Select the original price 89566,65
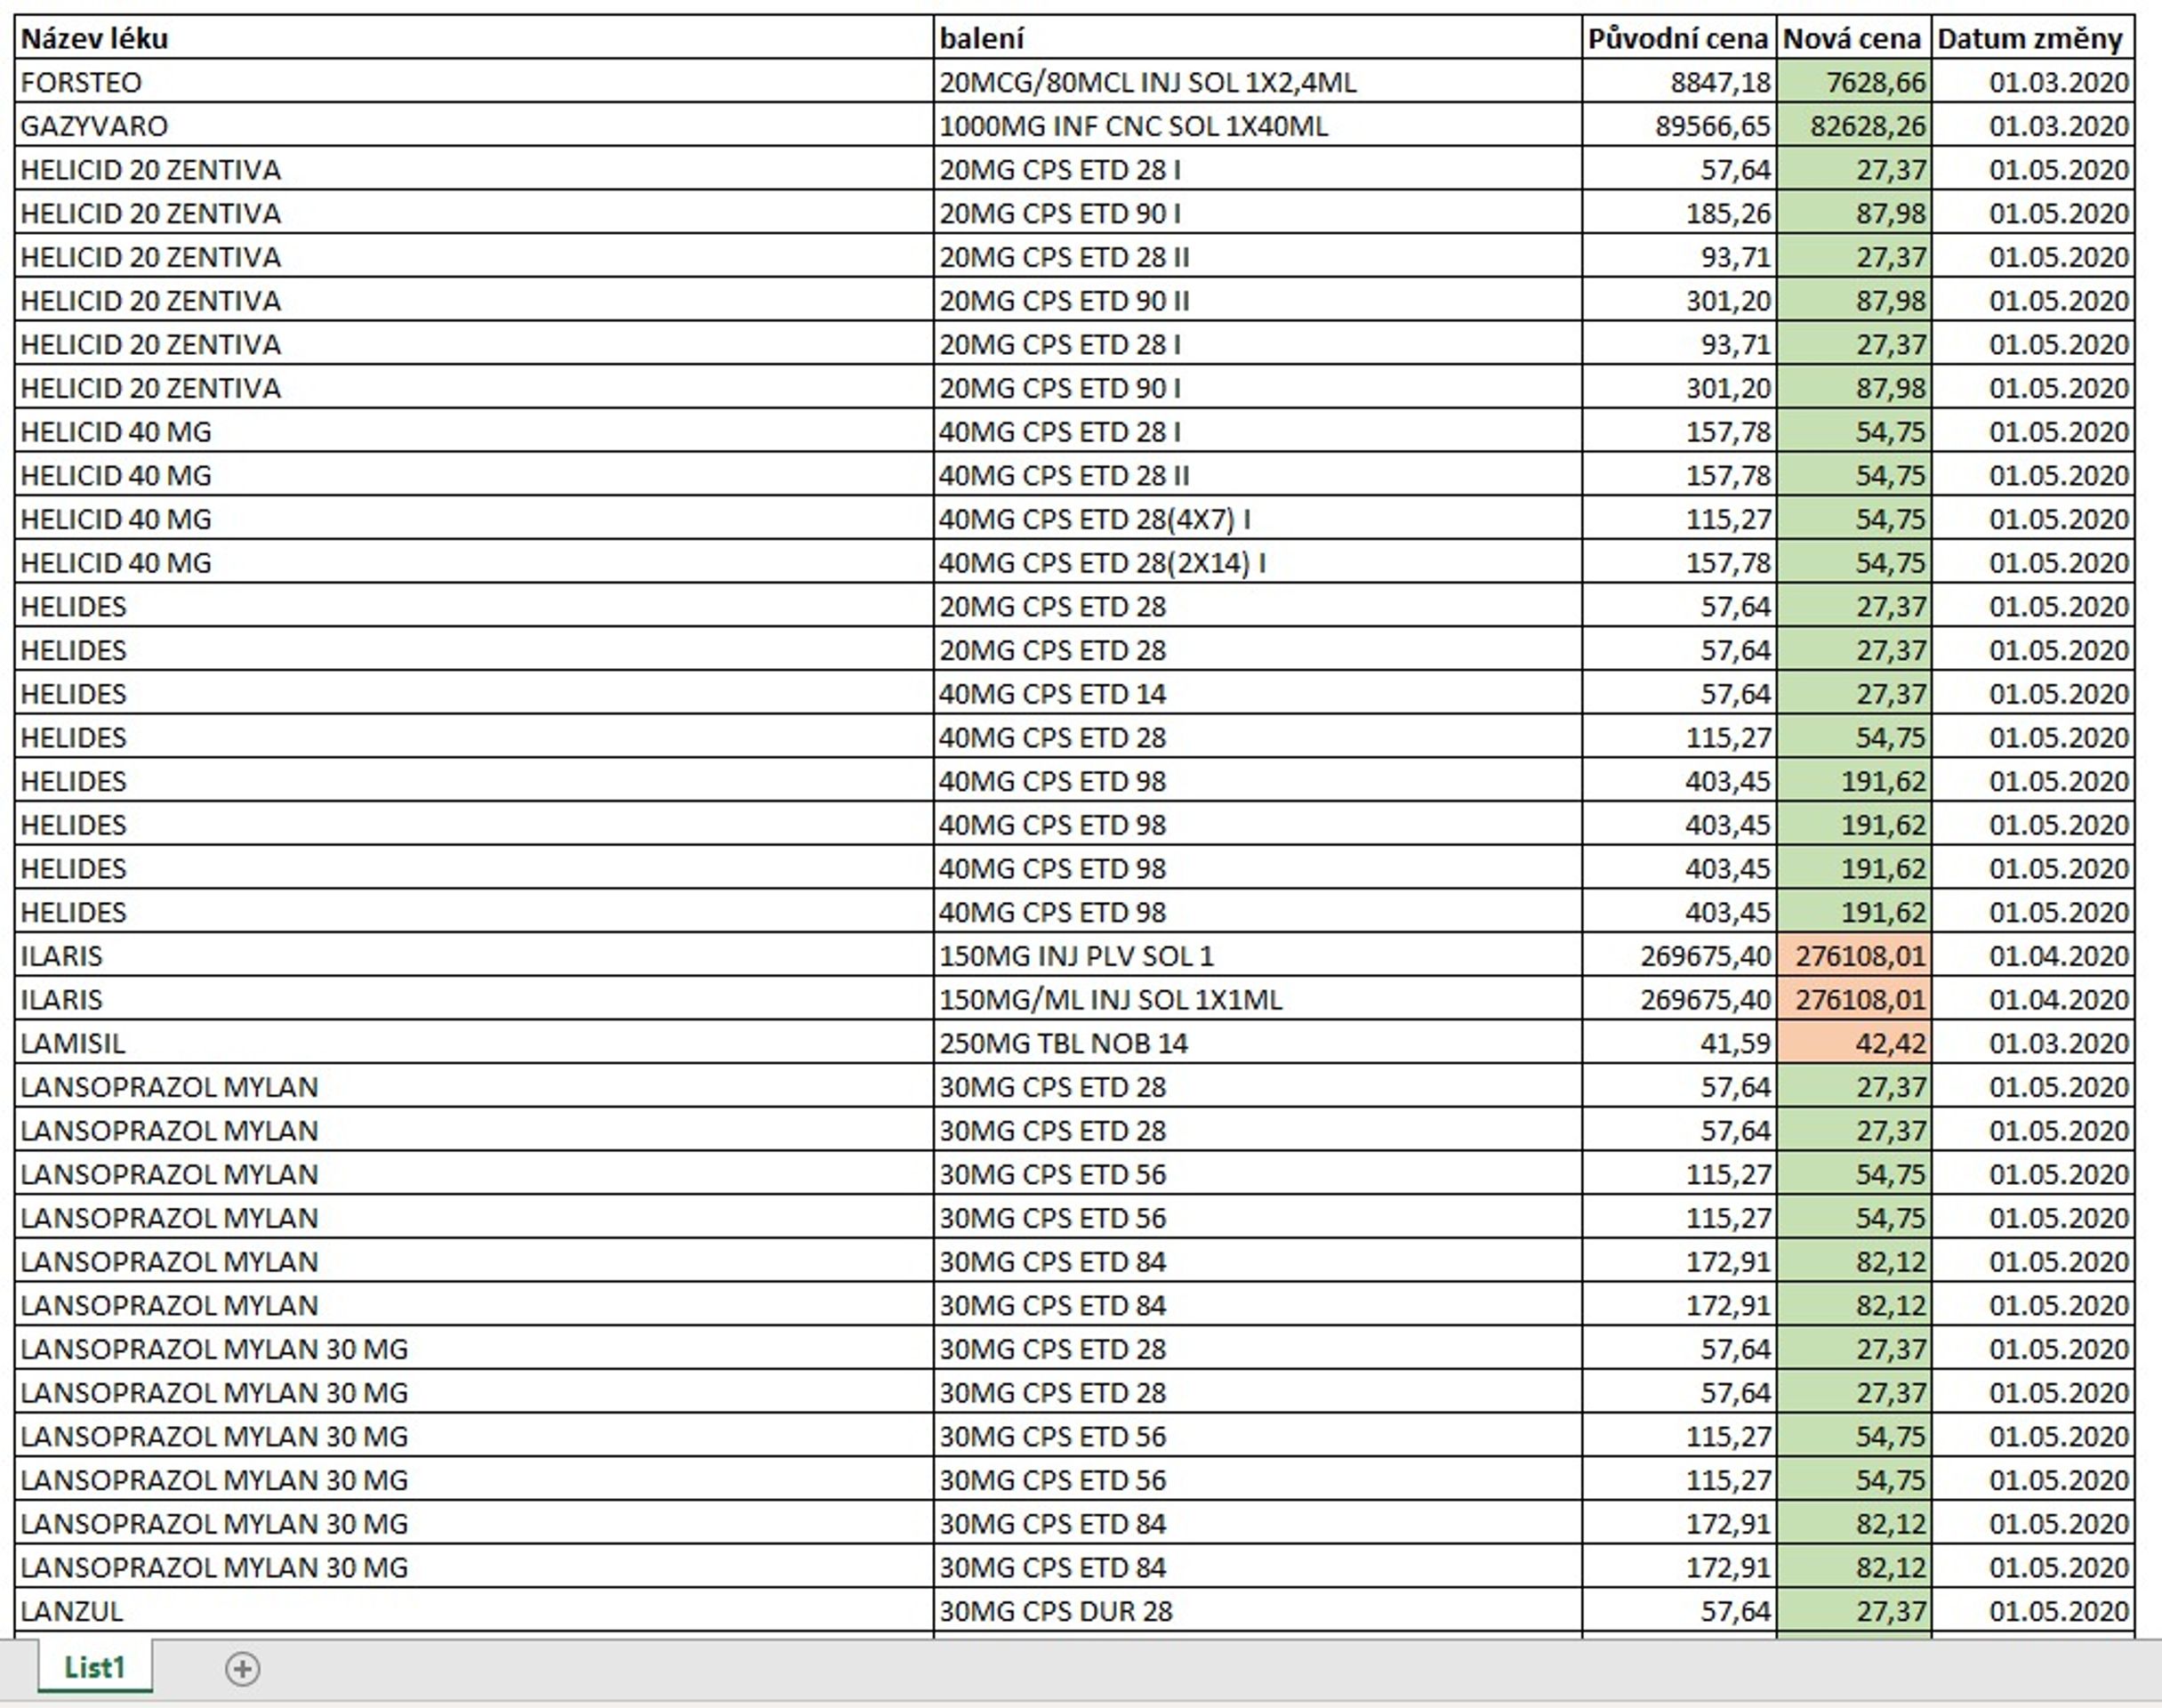 tap(1679, 126)
